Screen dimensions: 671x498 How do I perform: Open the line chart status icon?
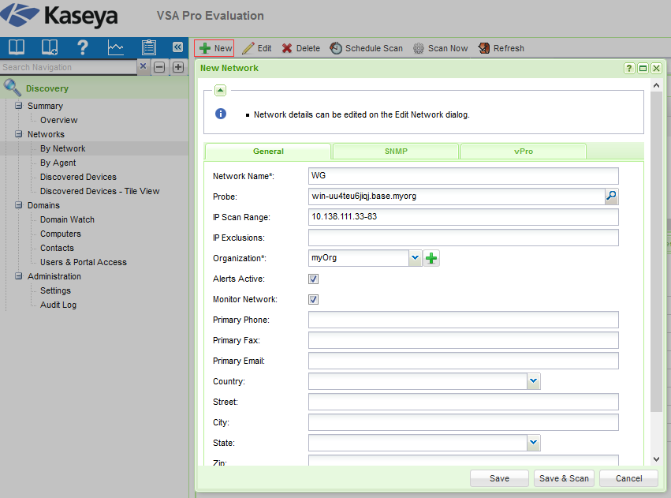click(x=116, y=47)
